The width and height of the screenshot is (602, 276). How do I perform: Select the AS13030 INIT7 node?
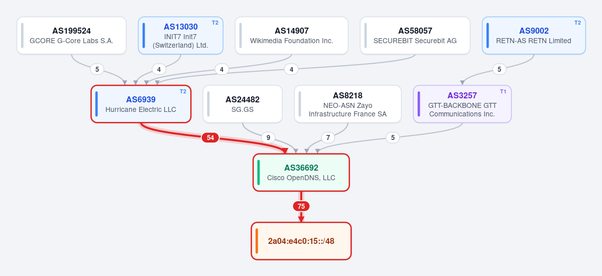coord(180,35)
